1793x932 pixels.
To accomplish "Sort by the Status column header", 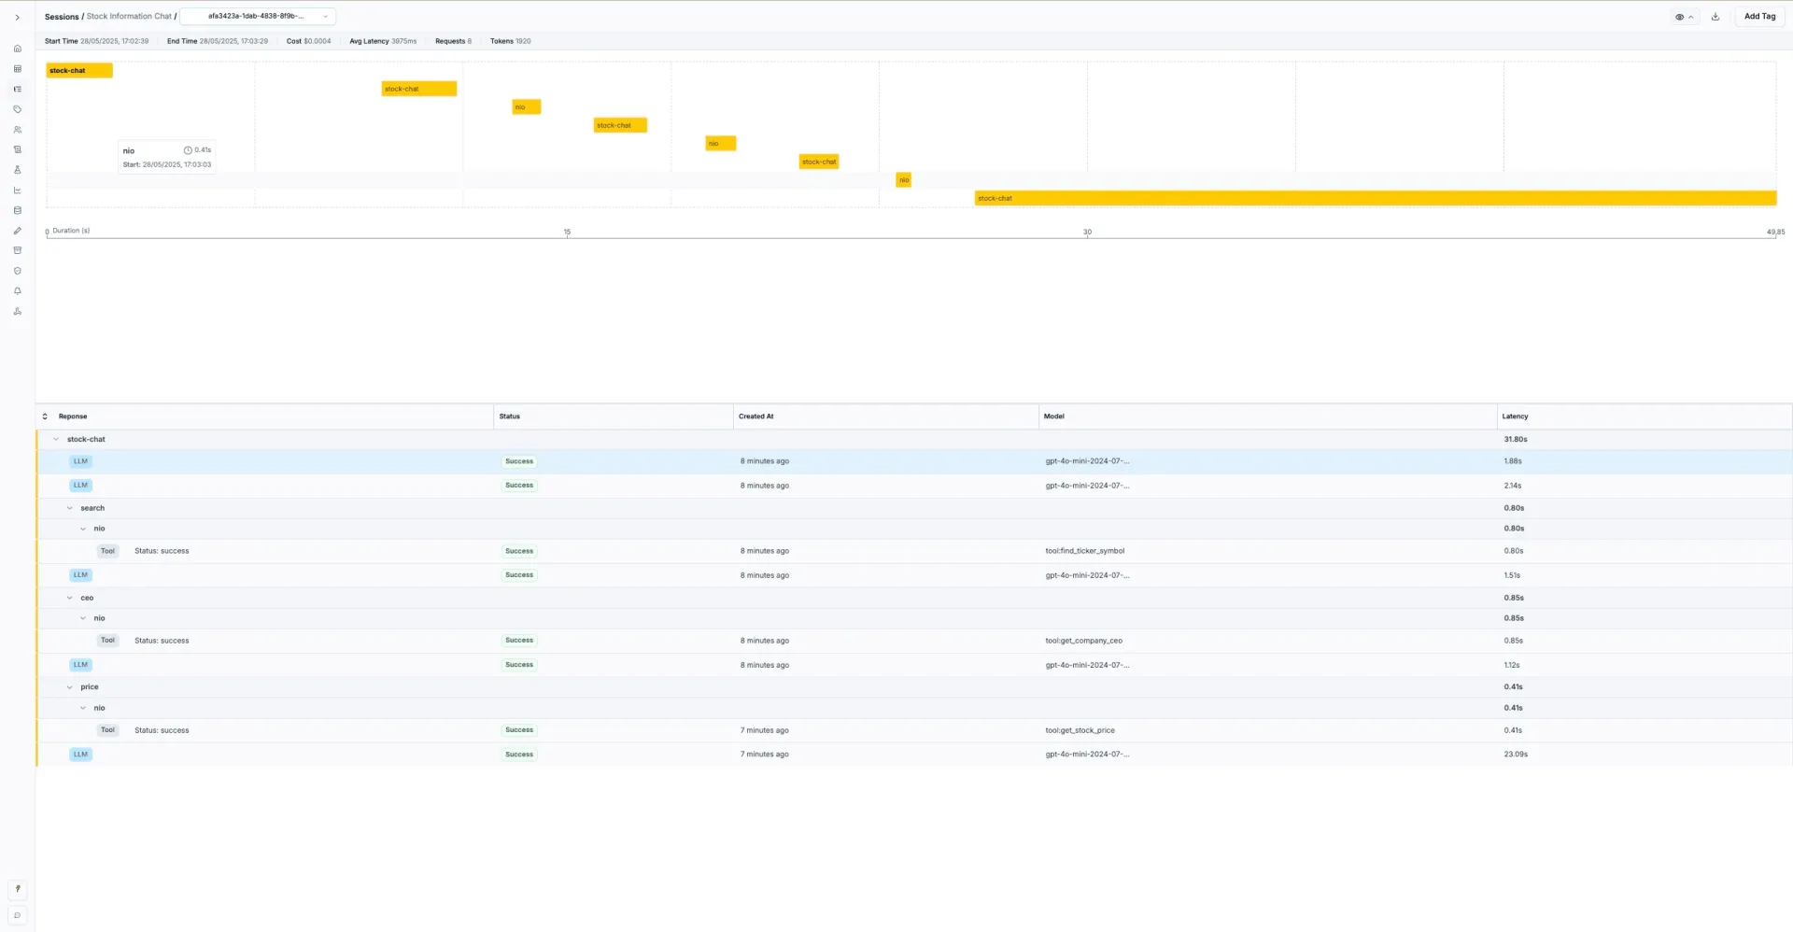I will [510, 417].
